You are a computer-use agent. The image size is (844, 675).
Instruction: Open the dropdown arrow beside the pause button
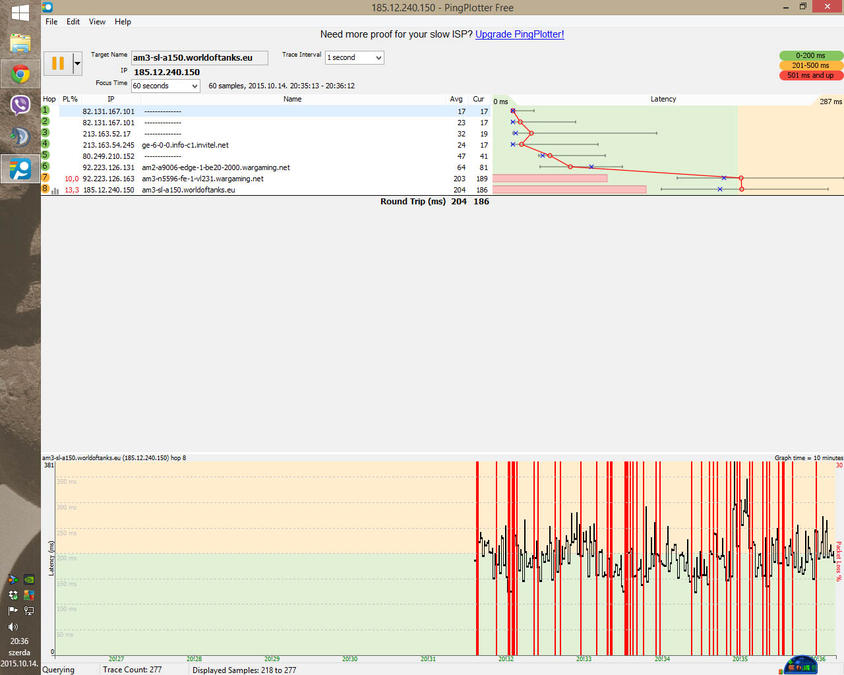tap(77, 63)
